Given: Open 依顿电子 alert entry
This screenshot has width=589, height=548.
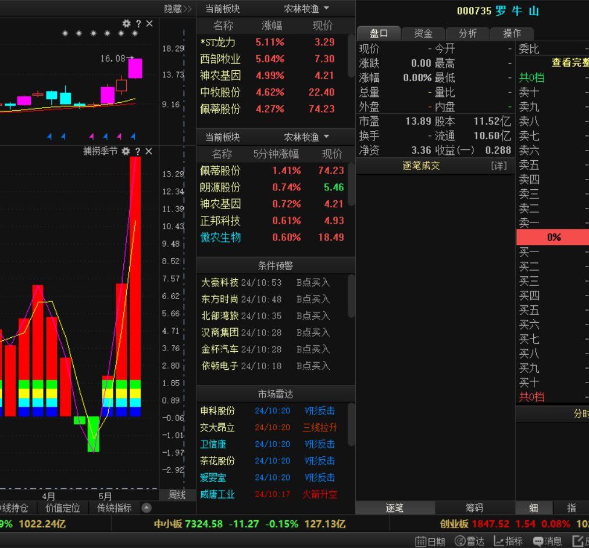Looking at the screenshot, I should (x=273, y=366).
